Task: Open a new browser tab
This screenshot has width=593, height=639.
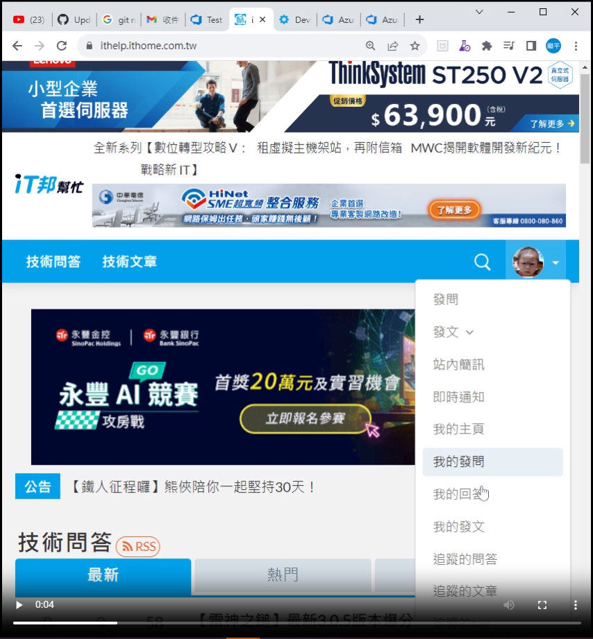Action: pos(419,19)
